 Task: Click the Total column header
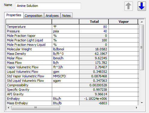click(94, 22)
